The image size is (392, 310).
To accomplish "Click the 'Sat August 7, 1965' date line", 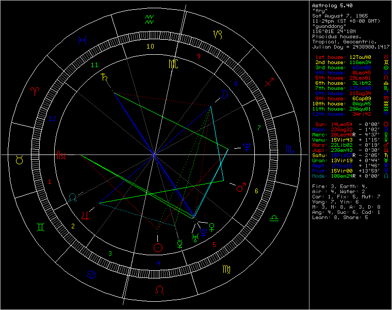I will (340, 16).
